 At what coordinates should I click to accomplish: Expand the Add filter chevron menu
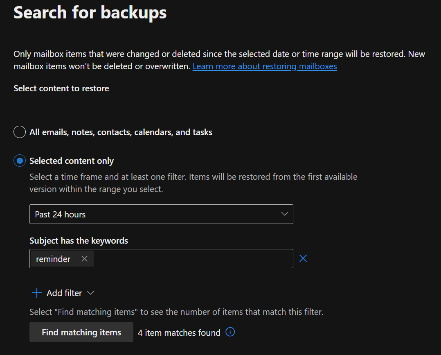[x=90, y=293]
